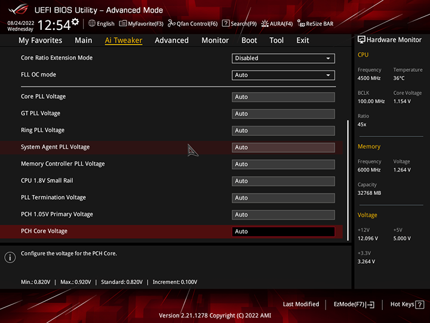The height and width of the screenshot is (323, 430).
Task: Expand Core Ratio Extension Mode dropdown
Action: 283,59
